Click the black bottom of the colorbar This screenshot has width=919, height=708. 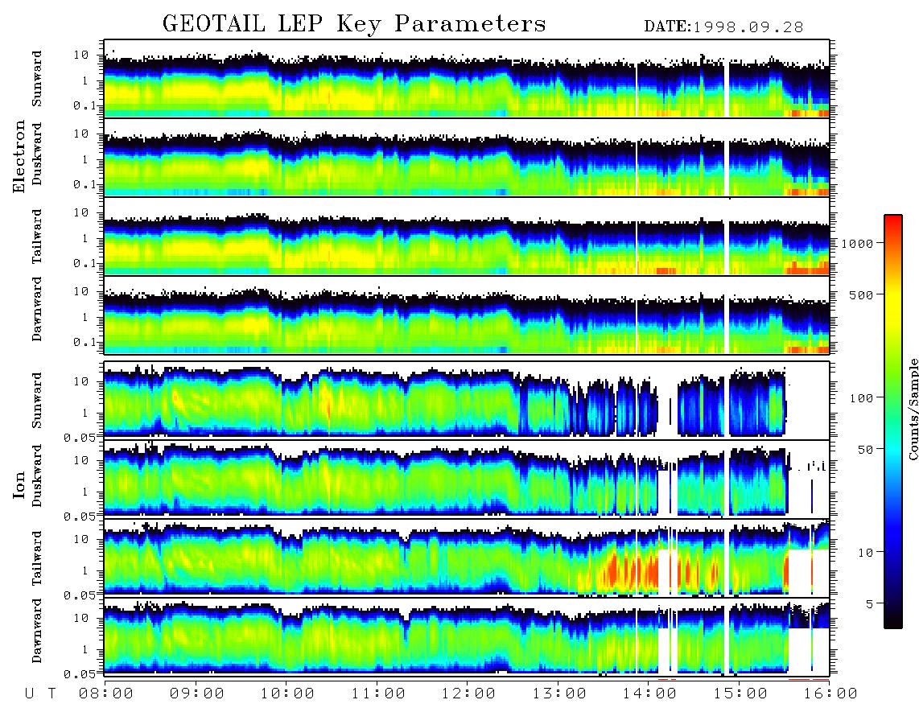coord(893,619)
